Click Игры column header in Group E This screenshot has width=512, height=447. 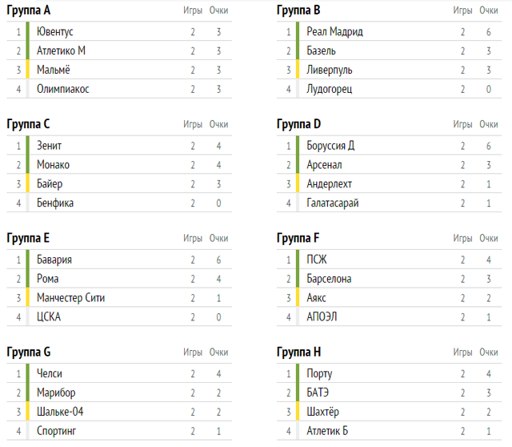pyautogui.click(x=193, y=238)
